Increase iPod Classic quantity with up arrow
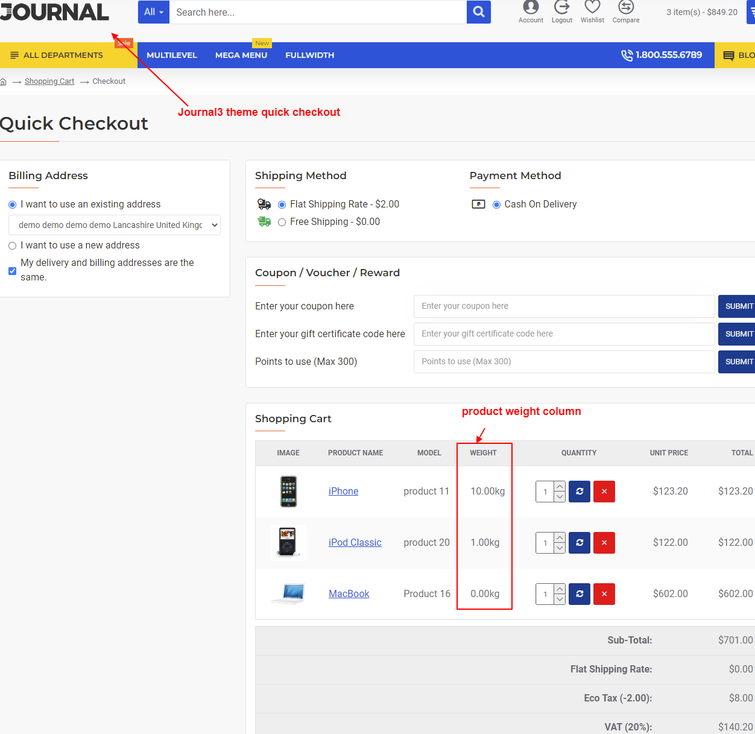 click(x=560, y=537)
